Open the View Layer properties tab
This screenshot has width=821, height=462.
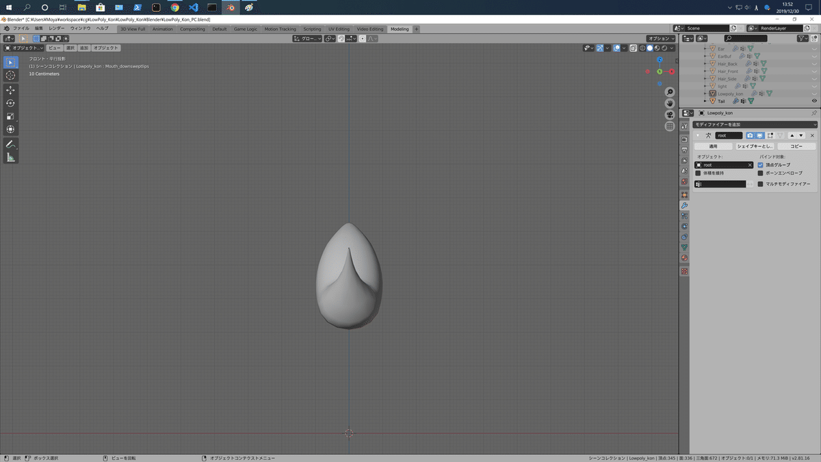pos(684,160)
